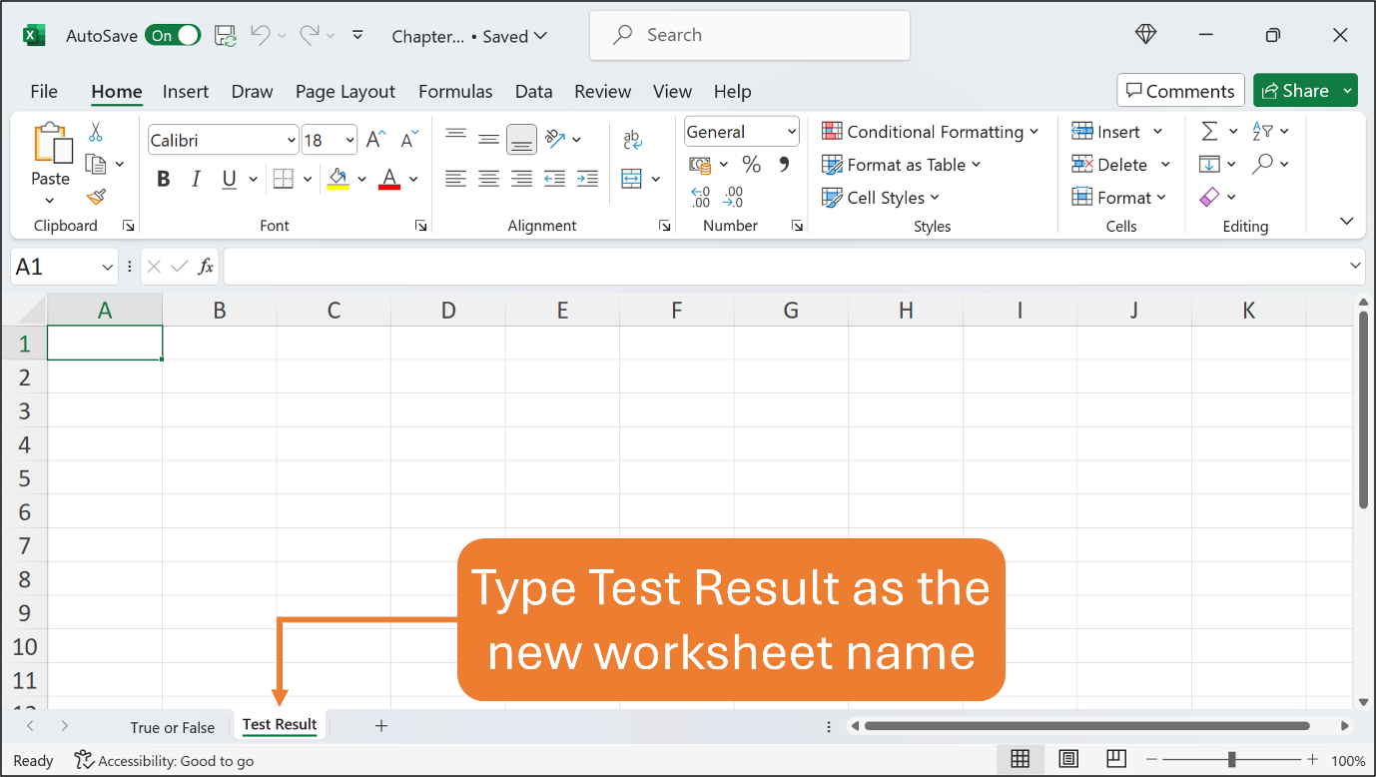Collapse the ribbon with chevron
Image resolution: width=1376 pixels, height=777 pixels.
pyautogui.click(x=1346, y=222)
